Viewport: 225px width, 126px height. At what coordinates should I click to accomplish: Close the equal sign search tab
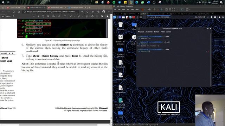pyautogui.click(x=86, y=7)
